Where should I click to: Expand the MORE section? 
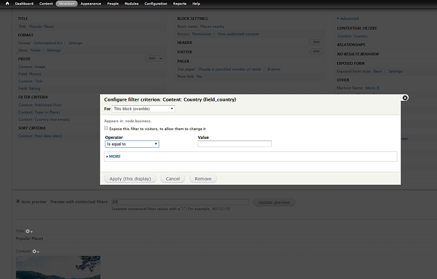114,156
